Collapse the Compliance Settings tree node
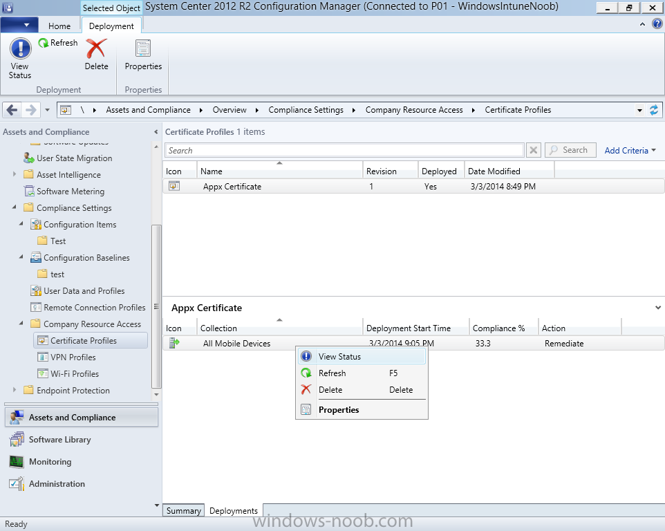The width and height of the screenshot is (665, 531). [15, 207]
